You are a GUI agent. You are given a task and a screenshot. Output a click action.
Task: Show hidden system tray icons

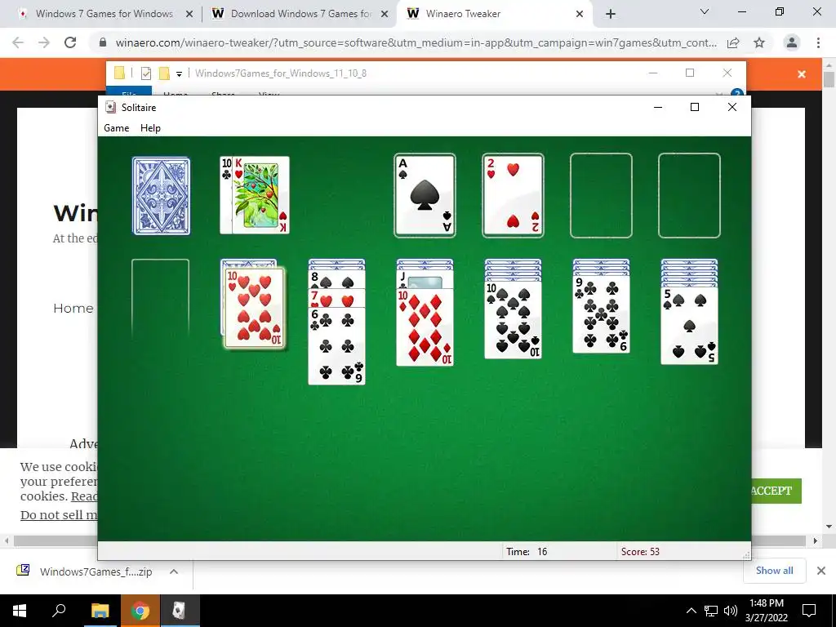pyautogui.click(x=691, y=611)
